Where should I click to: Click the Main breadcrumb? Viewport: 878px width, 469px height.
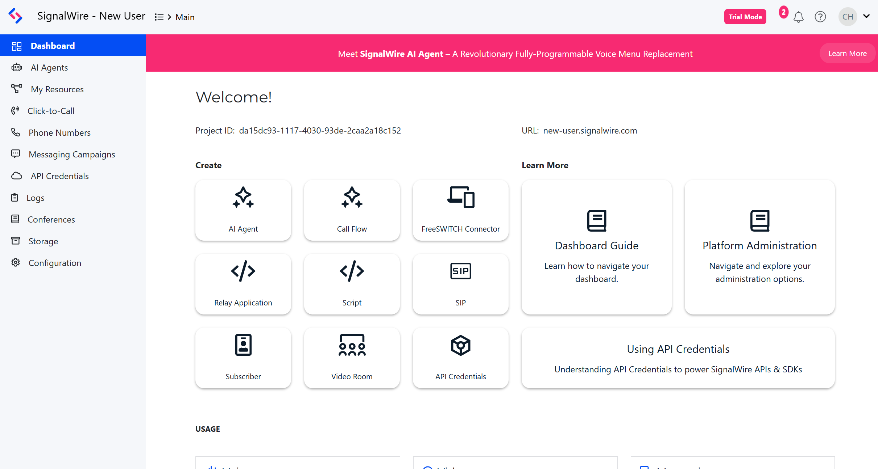(185, 17)
